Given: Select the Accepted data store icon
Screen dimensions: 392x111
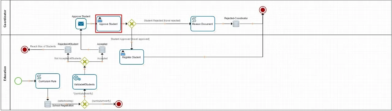Looking at the screenshot, I should pyautogui.click(x=102, y=49).
